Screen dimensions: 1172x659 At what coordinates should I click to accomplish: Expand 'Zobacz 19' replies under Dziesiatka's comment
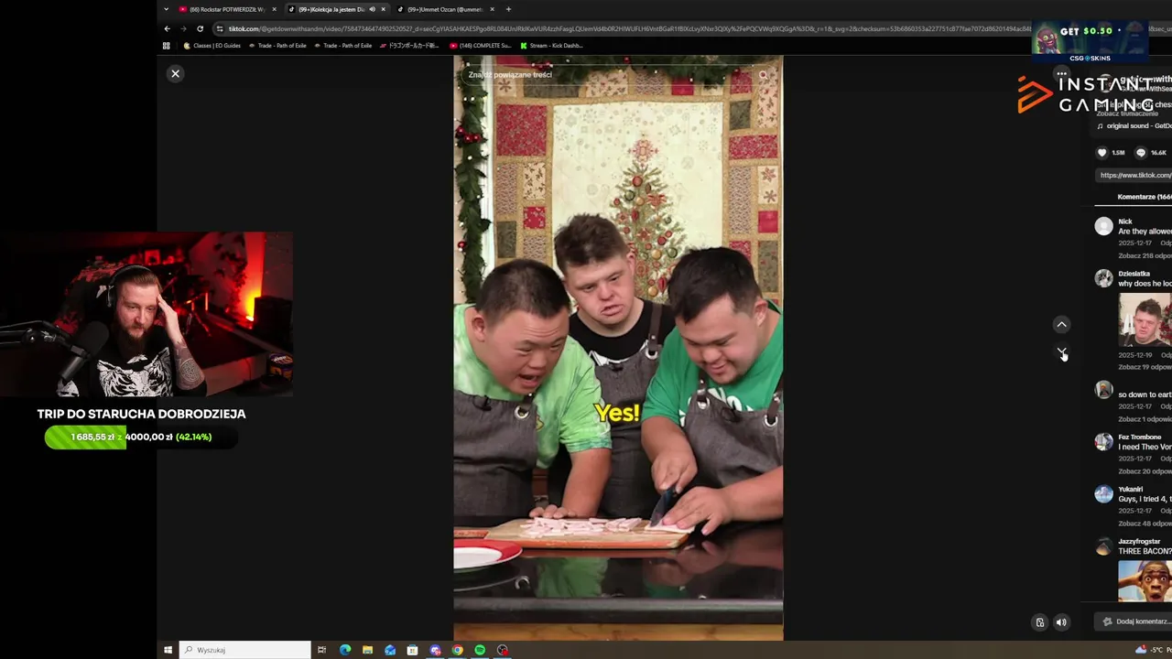click(1145, 367)
